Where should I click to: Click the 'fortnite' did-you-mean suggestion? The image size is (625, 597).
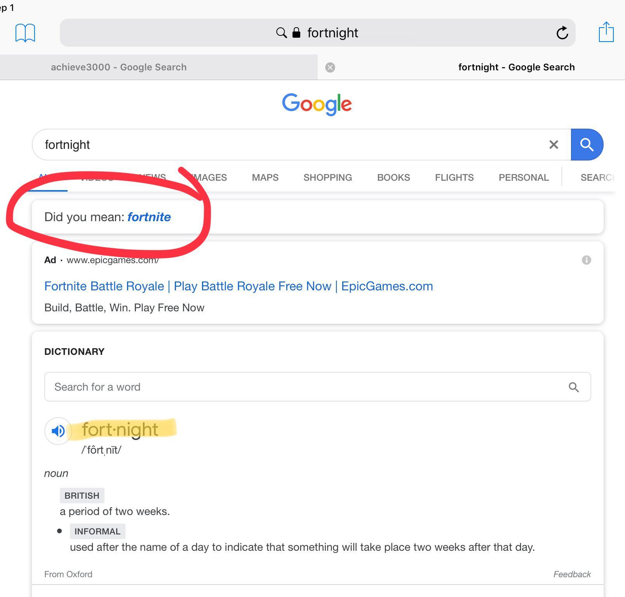(x=149, y=217)
